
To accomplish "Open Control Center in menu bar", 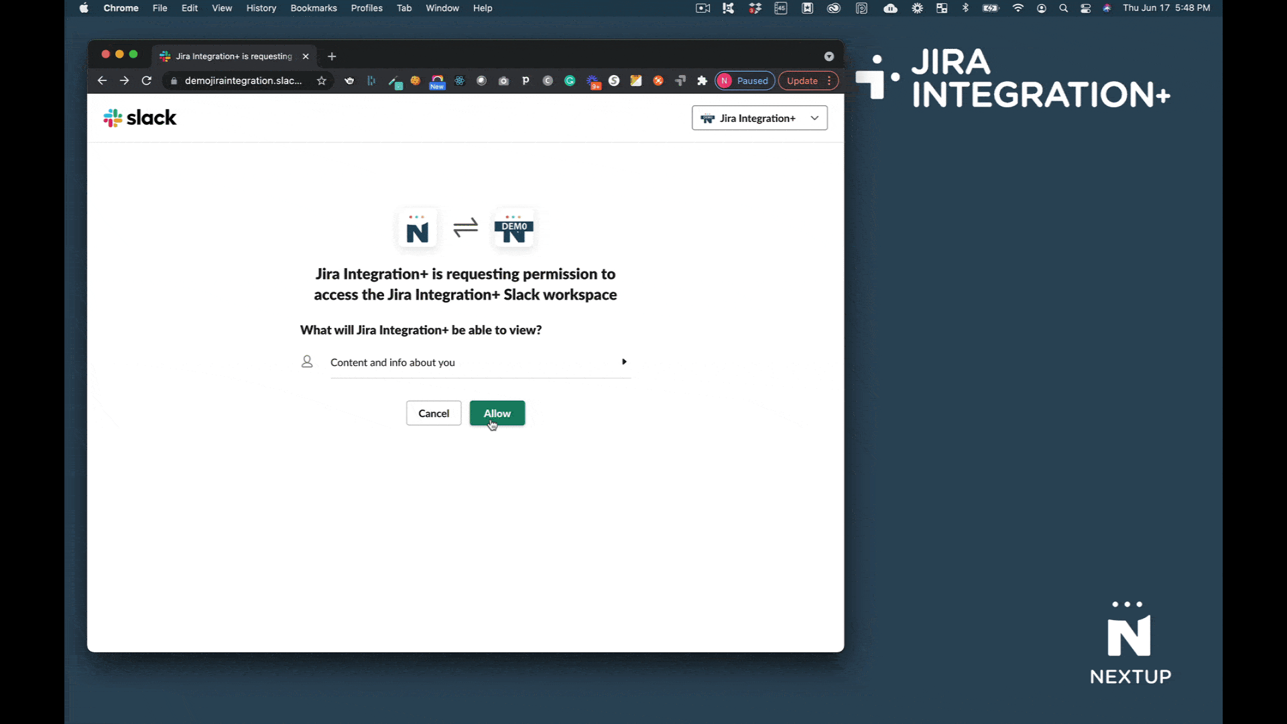I will click(x=1086, y=8).
